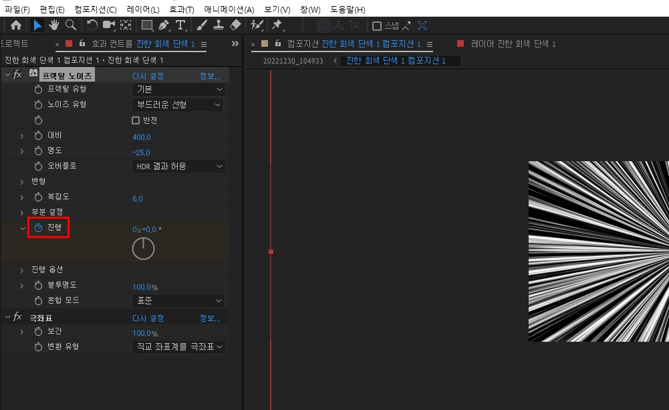Click the 명도 value -25,0

click(141, 152)
